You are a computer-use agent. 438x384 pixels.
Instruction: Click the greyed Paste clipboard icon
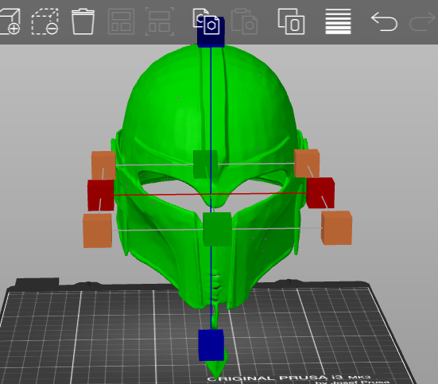point(244,21)
